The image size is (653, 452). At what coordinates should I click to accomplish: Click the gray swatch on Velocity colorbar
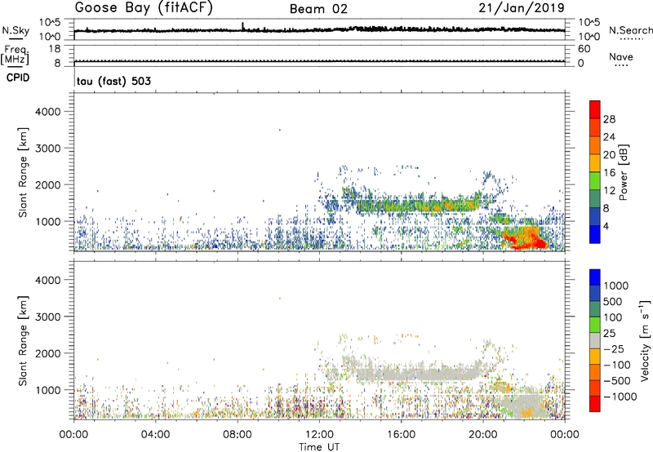tap(595, 340)
